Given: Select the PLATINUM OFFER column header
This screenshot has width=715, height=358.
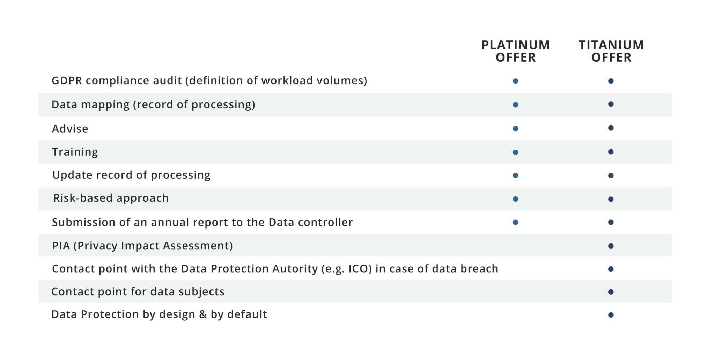Looking at the screenshot, I should pos(515,51).
